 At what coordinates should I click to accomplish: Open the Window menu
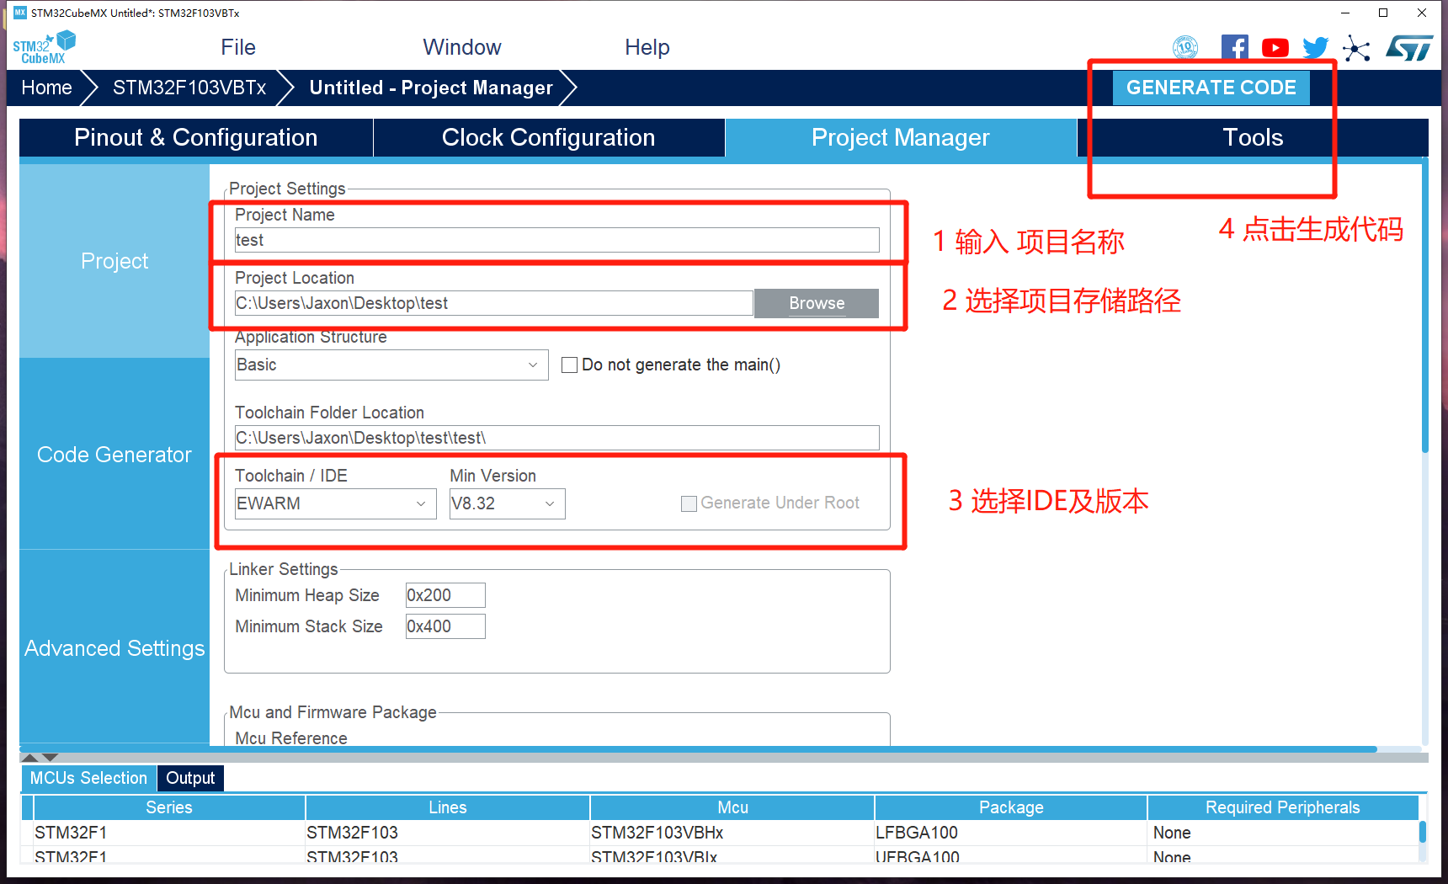click(x=462, y=47)
